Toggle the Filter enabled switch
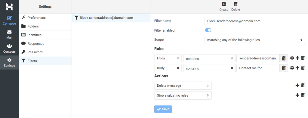The image size is (308, 118). pyautogui.click(x=208, y=30)
